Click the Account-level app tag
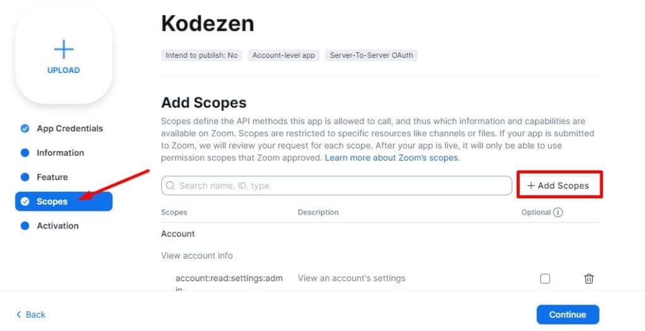This screenshot has width=645, height=331. 283,55
